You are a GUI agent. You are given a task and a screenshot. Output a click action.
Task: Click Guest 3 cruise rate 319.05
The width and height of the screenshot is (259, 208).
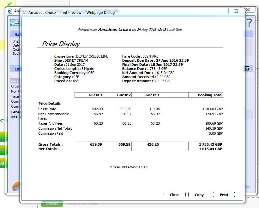(154, 109)
